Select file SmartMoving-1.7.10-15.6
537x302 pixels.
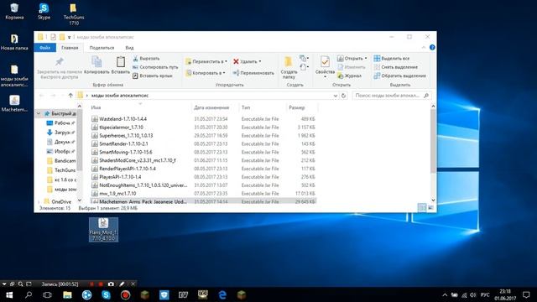203,152
